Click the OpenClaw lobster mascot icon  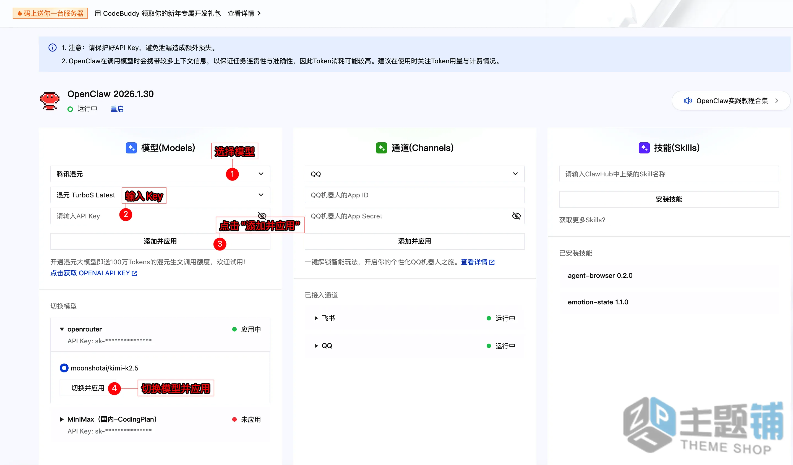pos(50,101)
